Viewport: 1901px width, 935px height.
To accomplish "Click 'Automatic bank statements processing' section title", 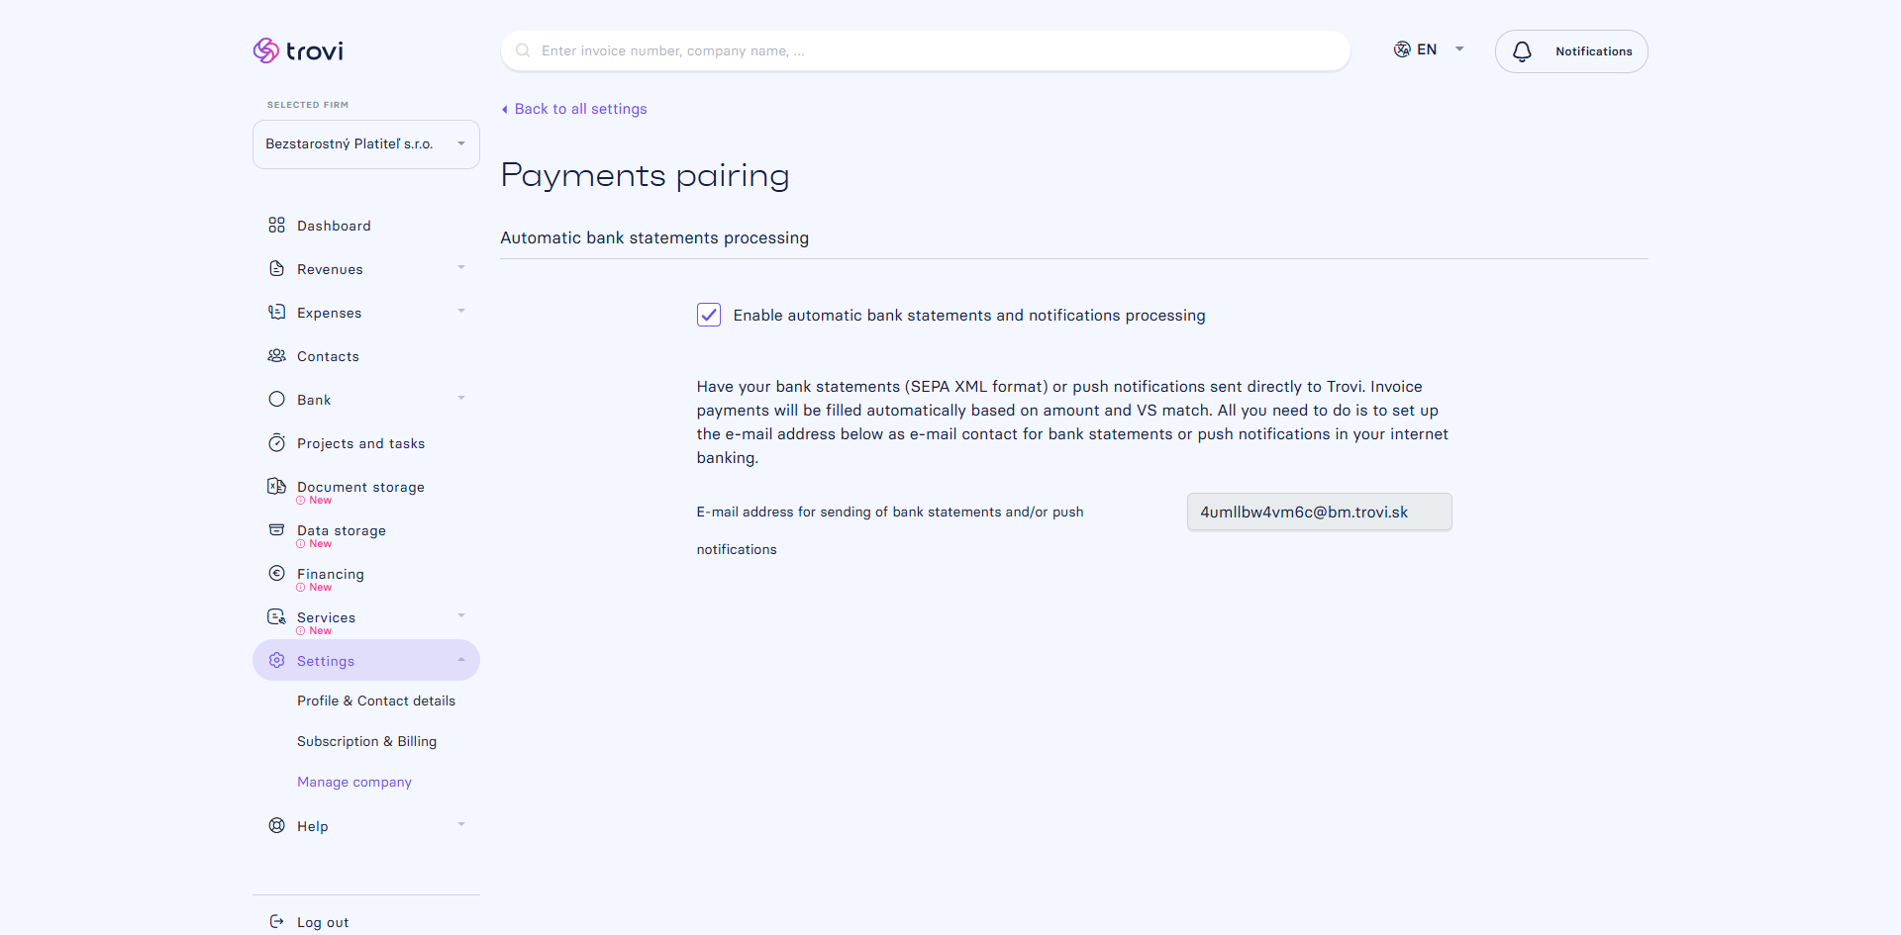I will coord(654,237).
